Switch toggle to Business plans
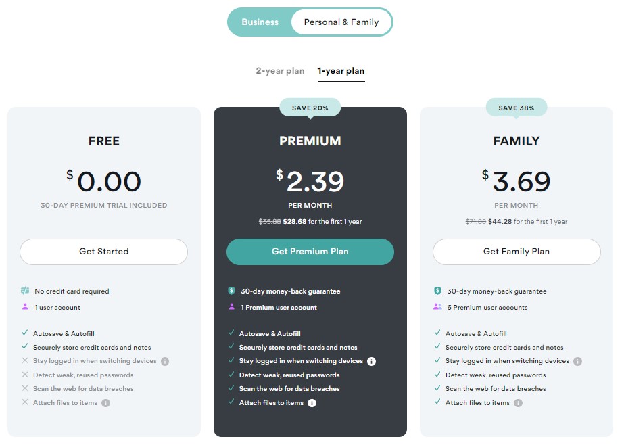The width and height of the screenshot is (624, 445). (260, 22)
